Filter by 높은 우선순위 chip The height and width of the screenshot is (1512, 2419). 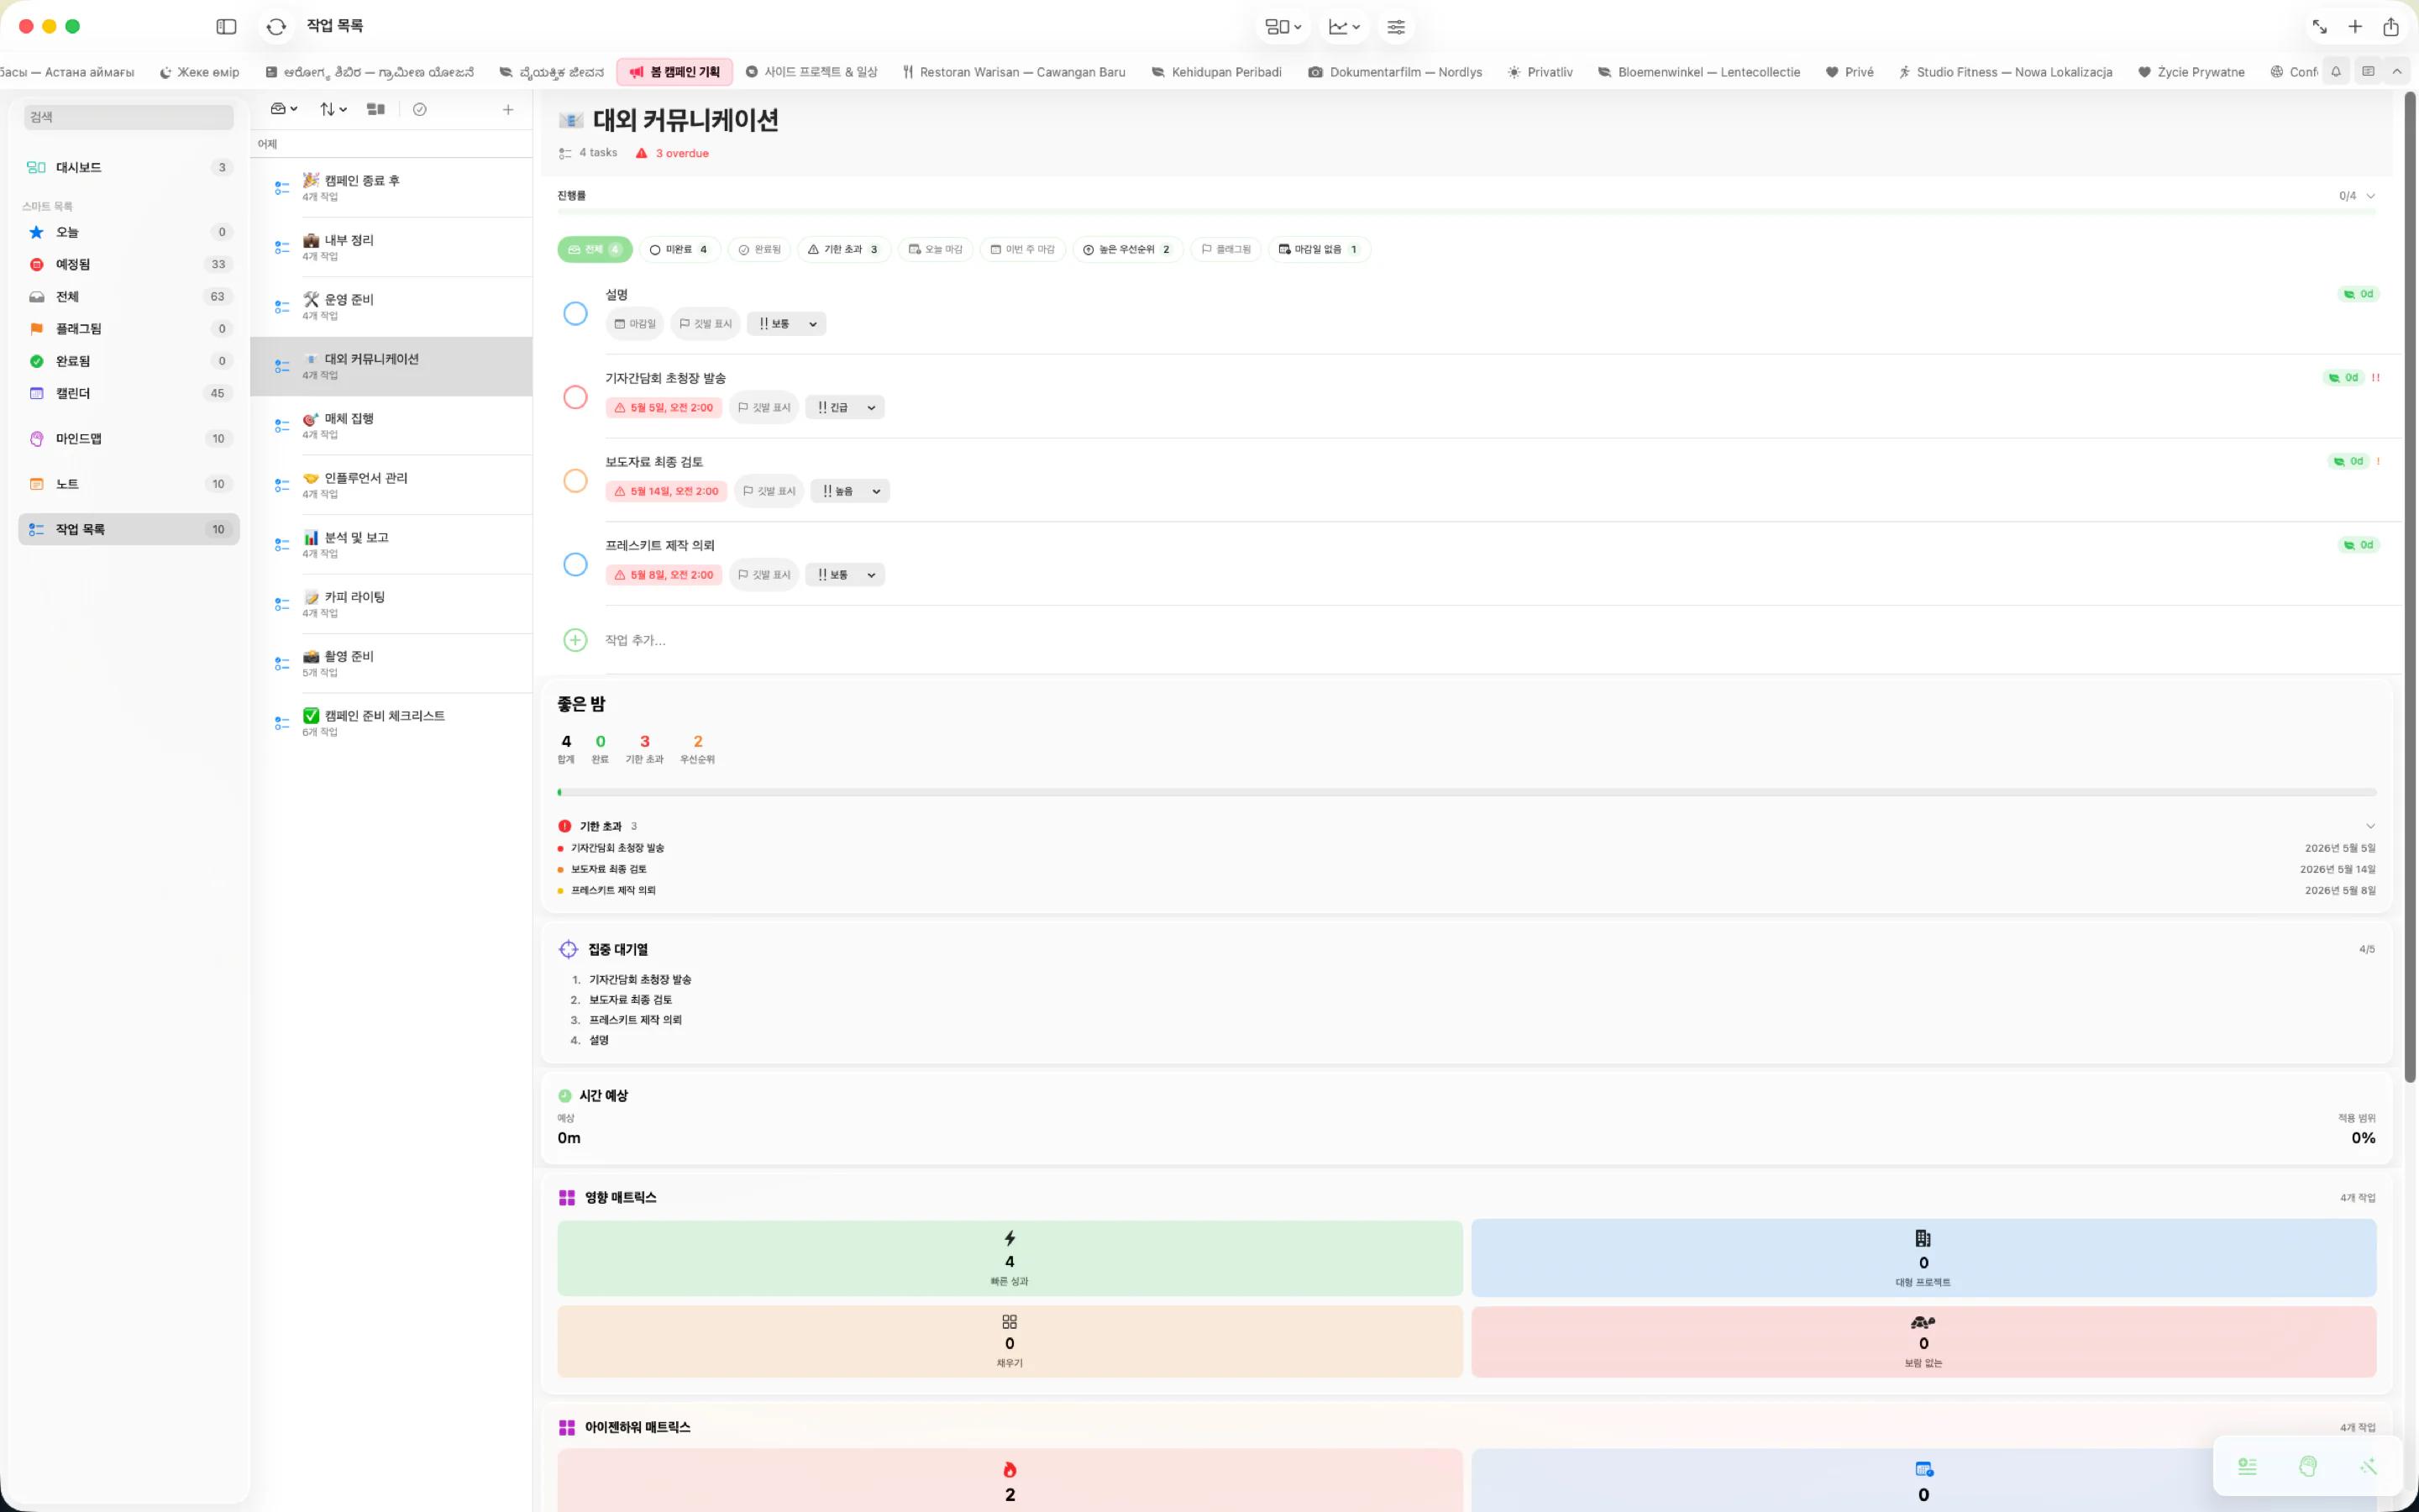pos(1127,250)
